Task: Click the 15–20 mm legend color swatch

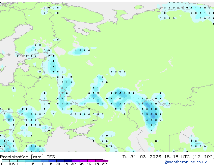Action: 53,161
